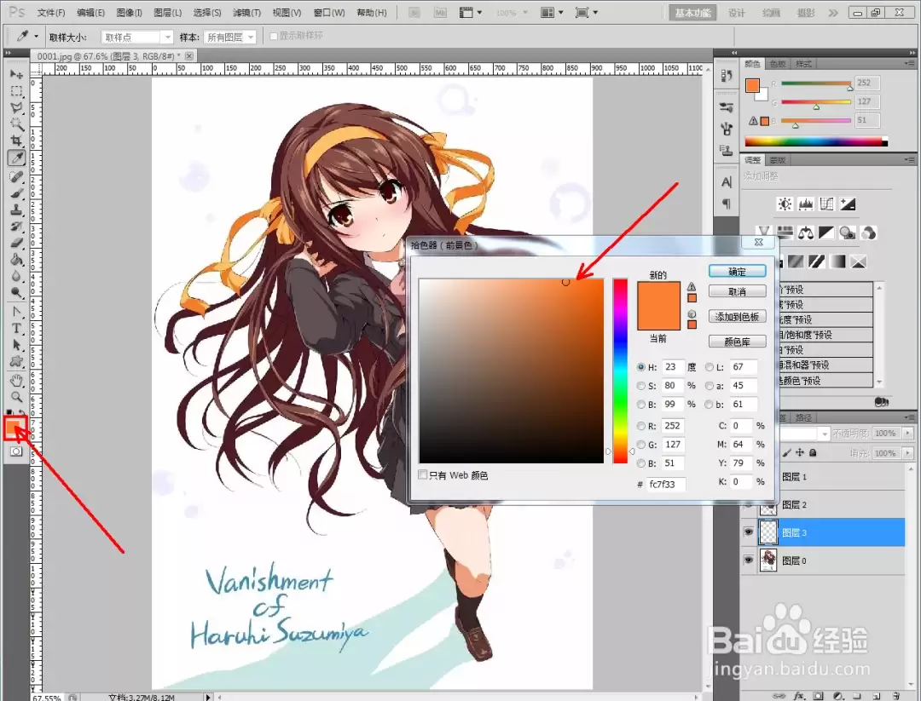Confirm color with the 确定 button
This screenshot has width=921, height=701.
click(x=737, y=271)
